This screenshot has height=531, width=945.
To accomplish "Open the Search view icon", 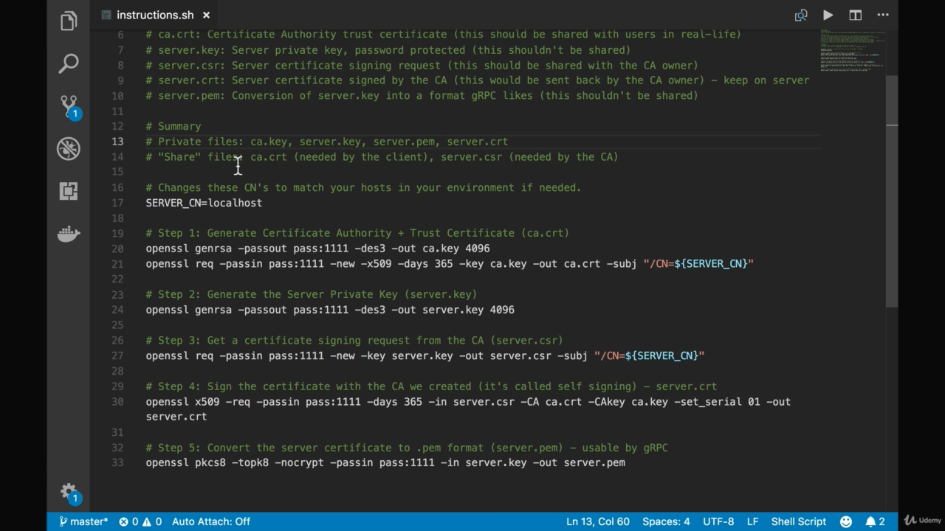I will pyautogui.click(x=69, y=63).
